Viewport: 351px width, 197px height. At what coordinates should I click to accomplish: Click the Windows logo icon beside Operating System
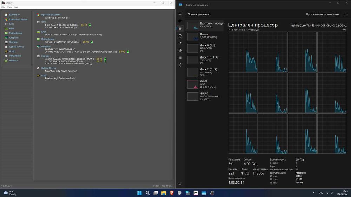[x=38, y=15]
